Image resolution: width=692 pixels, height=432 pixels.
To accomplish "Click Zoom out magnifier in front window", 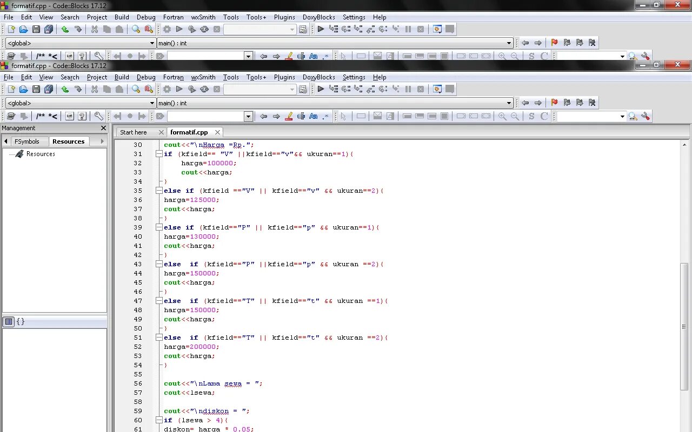I will (x=515, y=116).
